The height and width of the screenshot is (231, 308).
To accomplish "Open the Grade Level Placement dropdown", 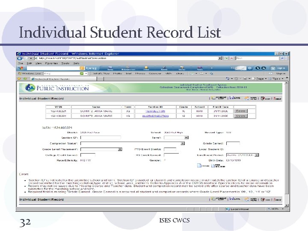I will pos(120,149).
